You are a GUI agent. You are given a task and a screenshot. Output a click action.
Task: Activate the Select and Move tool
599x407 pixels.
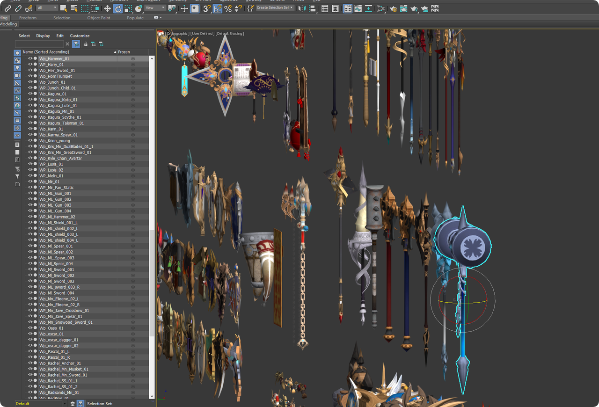108,8
